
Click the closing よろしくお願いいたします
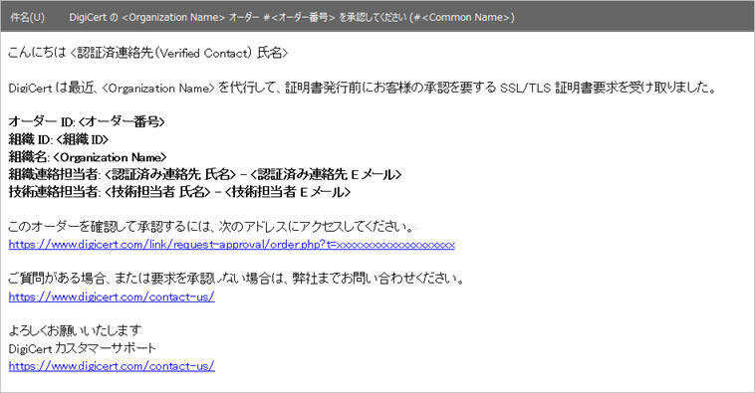[x=75, y=330]
